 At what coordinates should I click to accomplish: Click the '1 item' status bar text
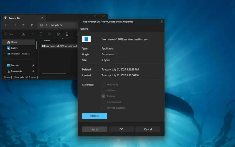[6, 77]
